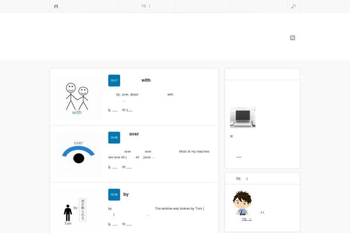Open comments icon link under 'with' post

[127, 110]
